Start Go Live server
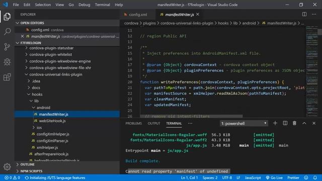The image size is (322, 181). click(274, 177)
